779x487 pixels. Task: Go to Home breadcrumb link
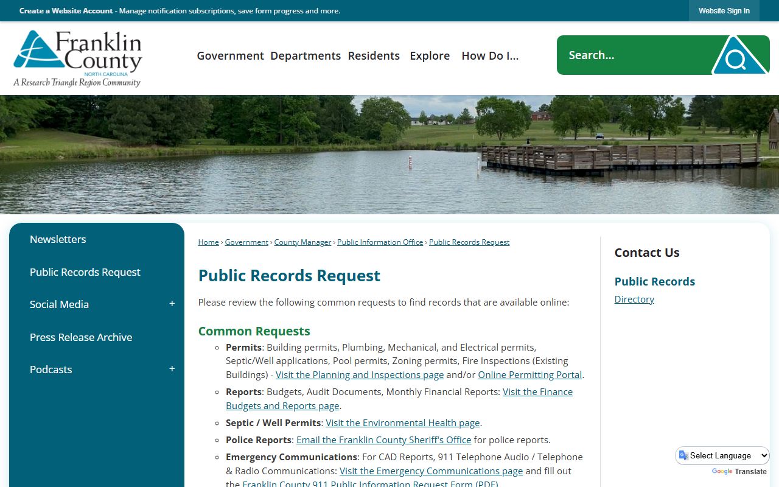click(208, 242)
